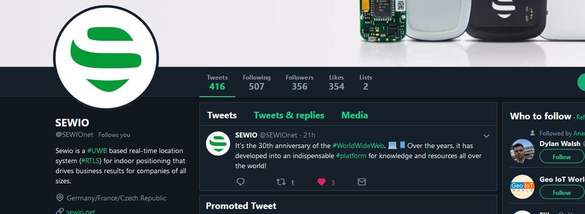Follow Dylan Walsh
This screenshot has width=585, height=214.
pyautogui.click(x=561, y=157)
